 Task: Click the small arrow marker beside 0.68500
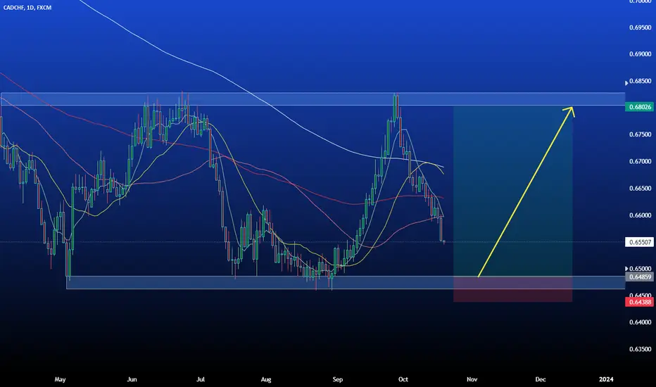(626, 83)
